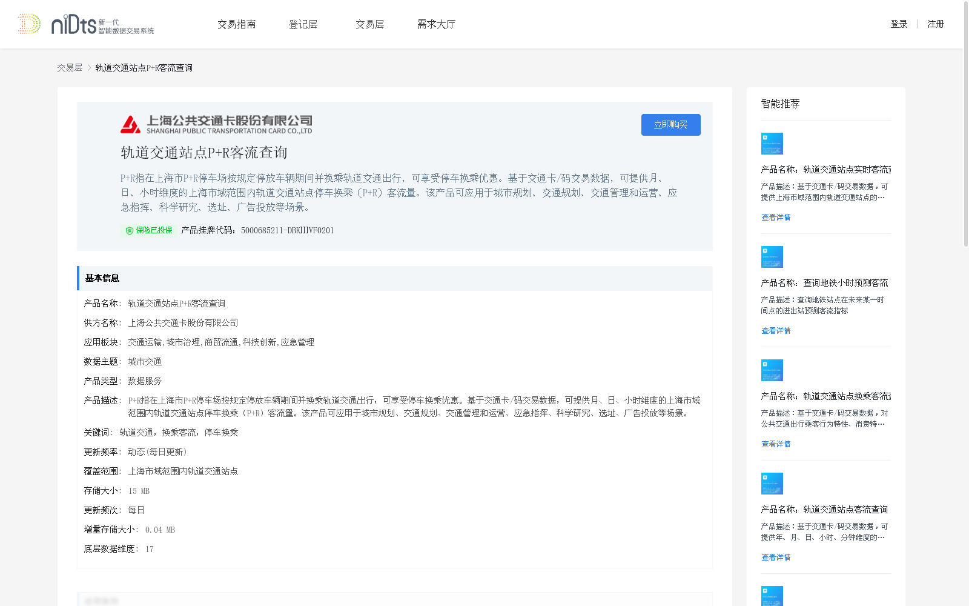Viewport: 969px width, 606px height.
Task: Go to 交易层 in the breadcrumb
Action: coord(70,68)
